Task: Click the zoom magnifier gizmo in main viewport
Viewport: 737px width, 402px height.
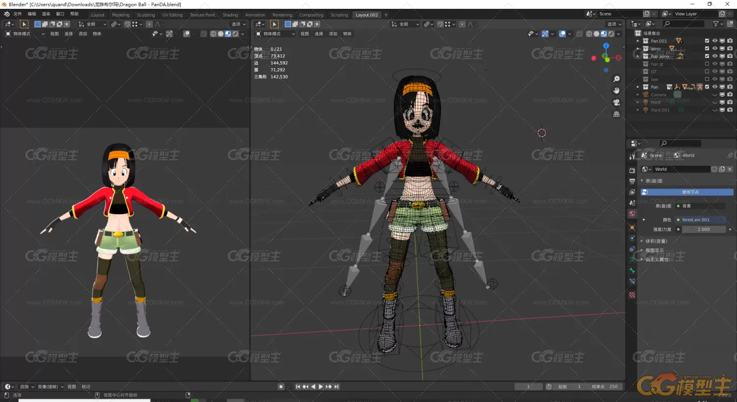Action: tap(617, 79)
